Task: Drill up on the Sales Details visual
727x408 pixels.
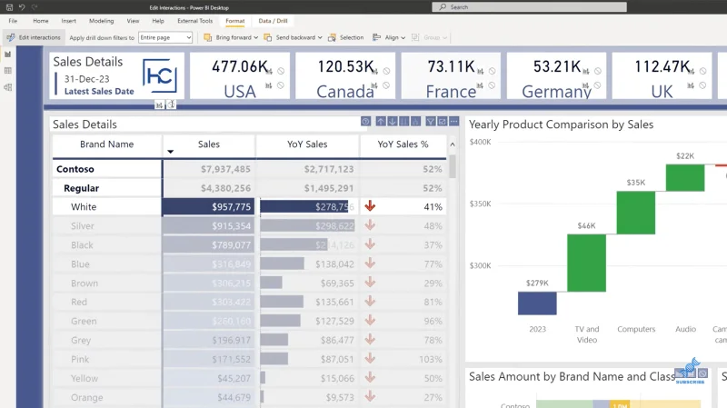Action: [x=381, y=122]
